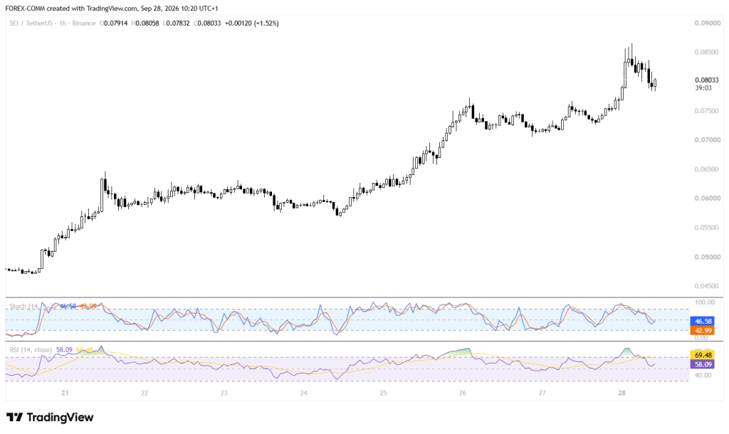Click date label 21 on time axis
This screenshot has width=729, height=434.
[65, 393]
